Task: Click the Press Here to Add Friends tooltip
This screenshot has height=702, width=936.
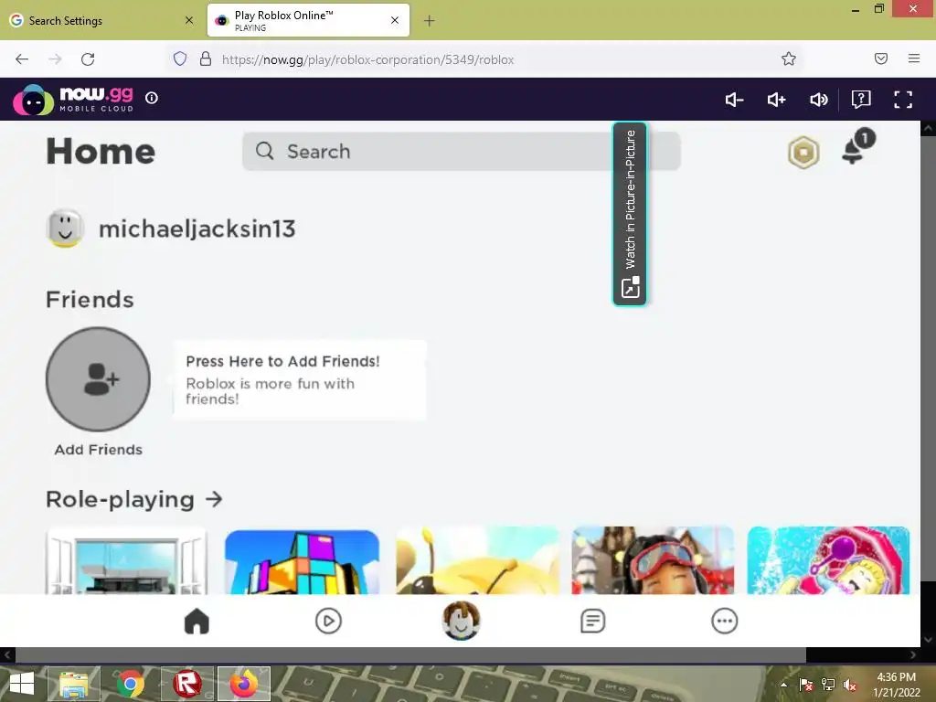Action: click(x=300, y=380)
